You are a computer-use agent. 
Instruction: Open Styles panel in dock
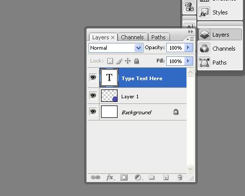220,12
